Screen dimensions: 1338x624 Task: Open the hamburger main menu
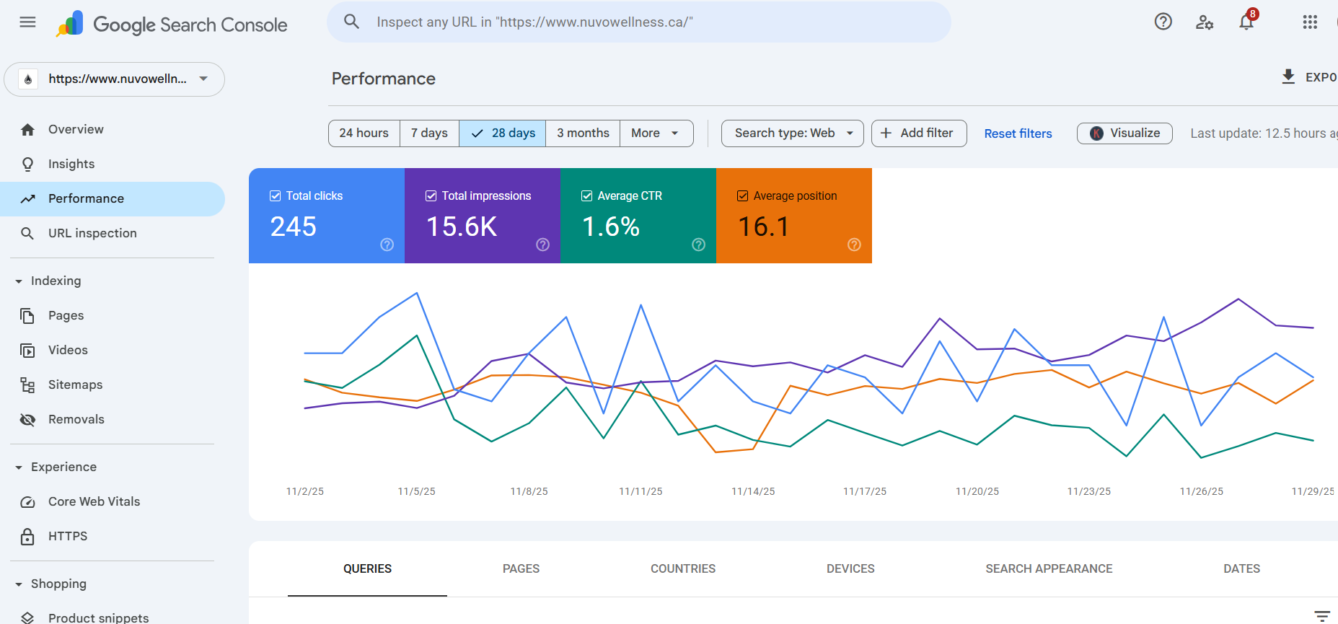(27, 22)
